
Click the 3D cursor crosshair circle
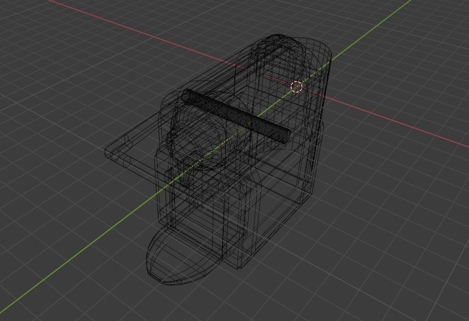[297, 87]
